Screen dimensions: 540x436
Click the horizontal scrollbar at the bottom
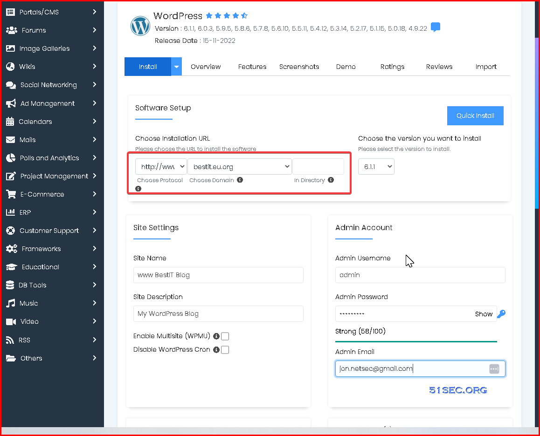pyautogui.click(x=270, y=430)
